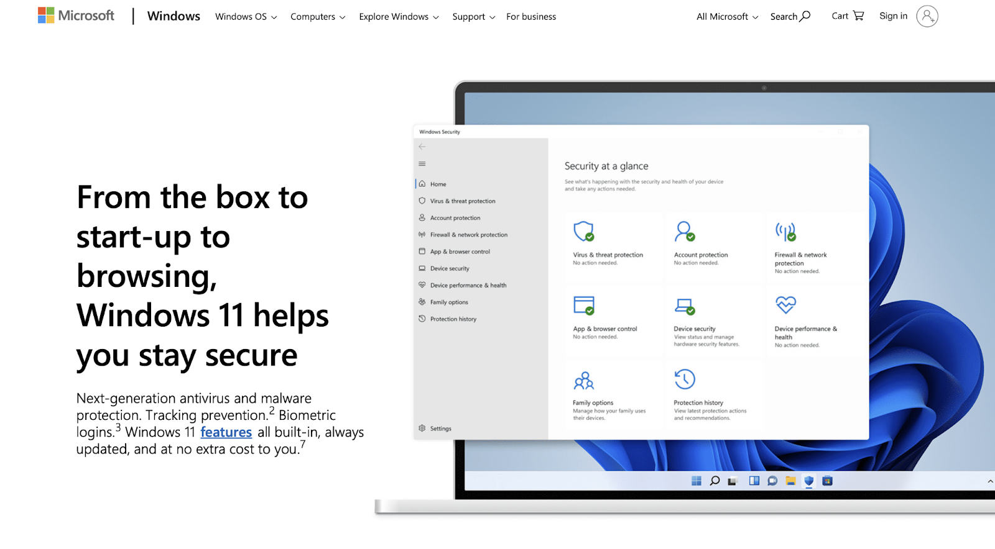Image resolution: width=995 pixels, height=549 pixels.
Task: Click the Microsoft logo
Action: coord(76,16)
